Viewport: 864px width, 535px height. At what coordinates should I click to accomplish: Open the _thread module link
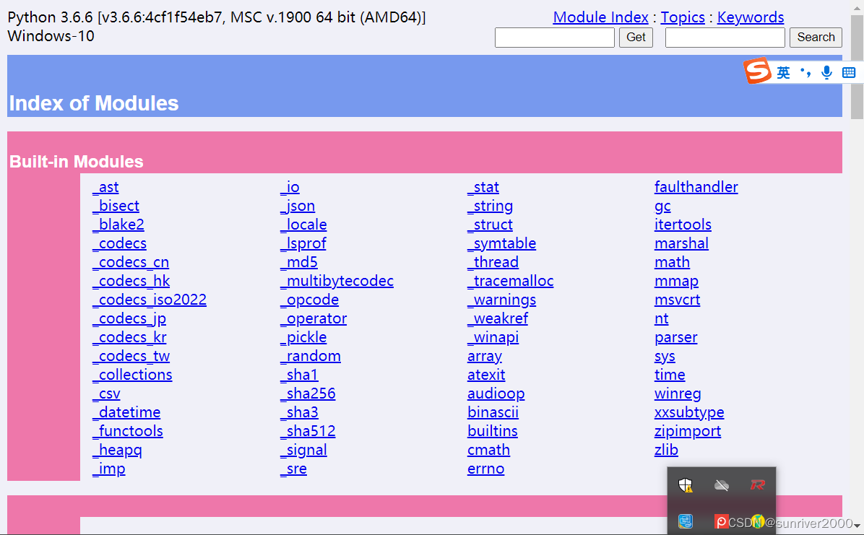coord(493,262)
